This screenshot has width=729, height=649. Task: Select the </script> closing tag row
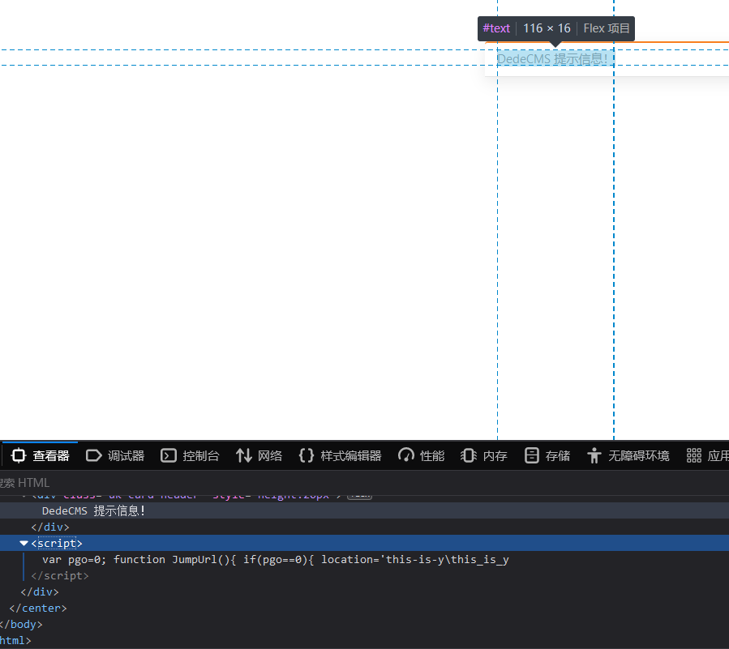tap(59, 575)
